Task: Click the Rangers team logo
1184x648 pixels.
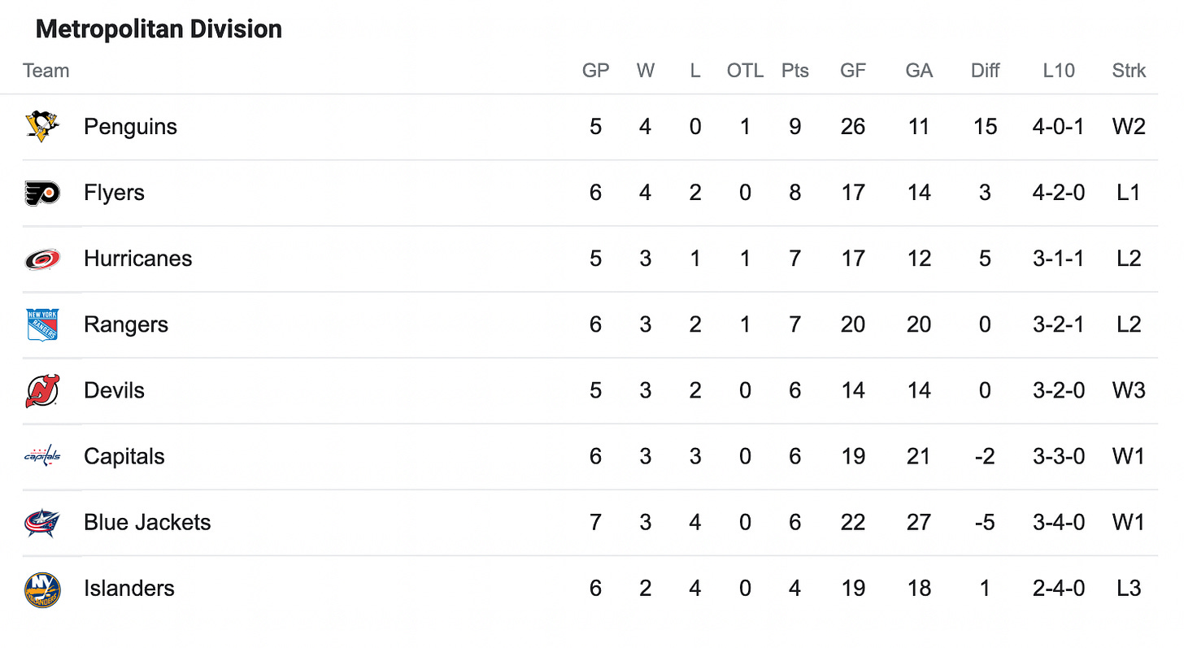Action: pos(42,324)
